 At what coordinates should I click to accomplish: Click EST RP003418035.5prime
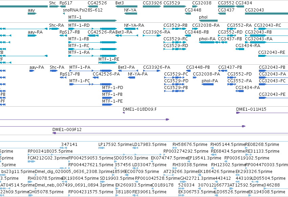click(95, 155)
